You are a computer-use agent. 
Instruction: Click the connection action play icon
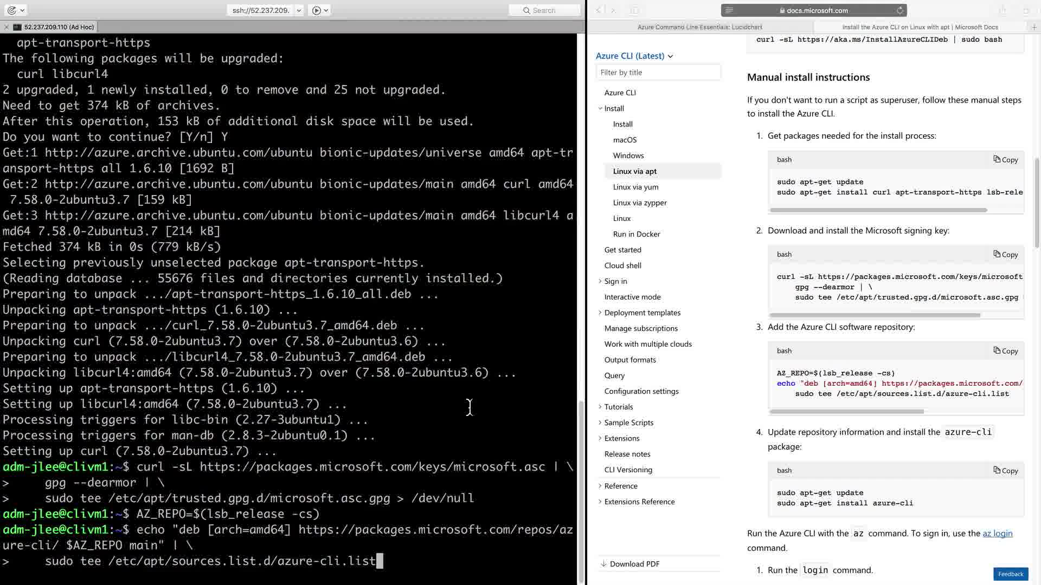point(317,10)
